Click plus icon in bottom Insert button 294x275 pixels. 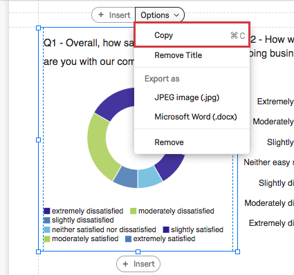pyautogui.click(x=125, y=264)
